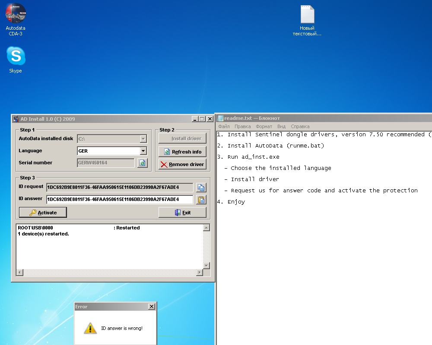Click the warning icon in Error dialog
The width and height of the screenshot is (432, 345).
pos(90,328)
